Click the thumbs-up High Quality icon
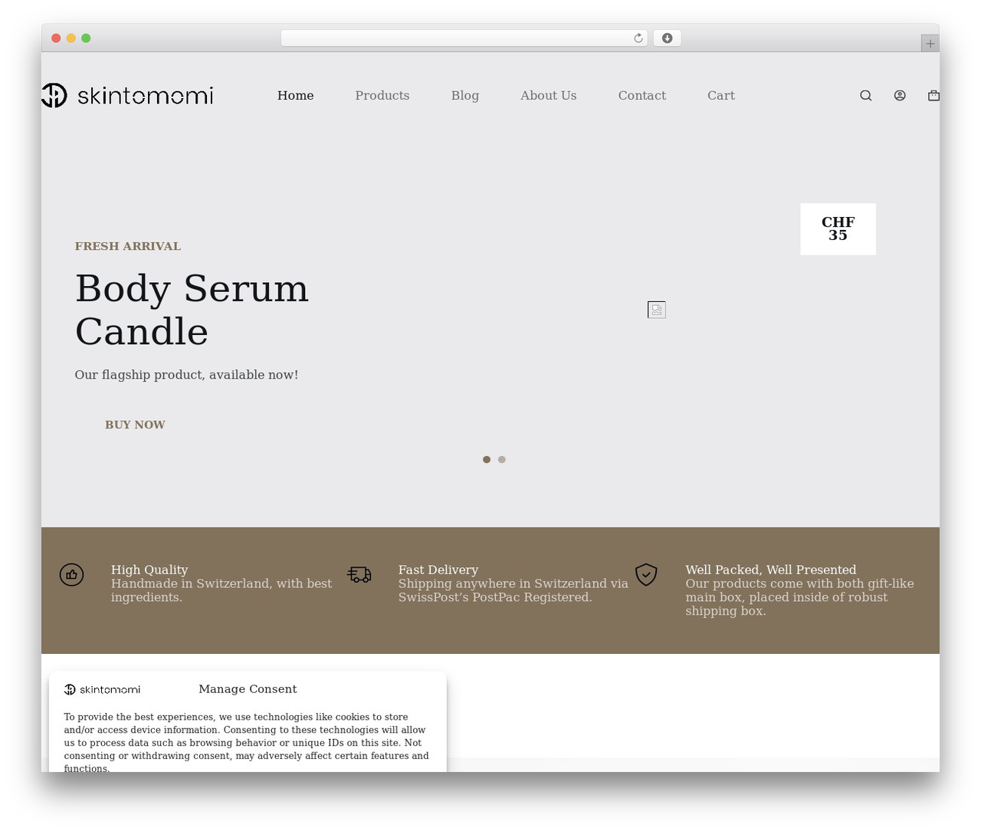Viewport: 981px width, 831px height. click(x=72, y=574)
